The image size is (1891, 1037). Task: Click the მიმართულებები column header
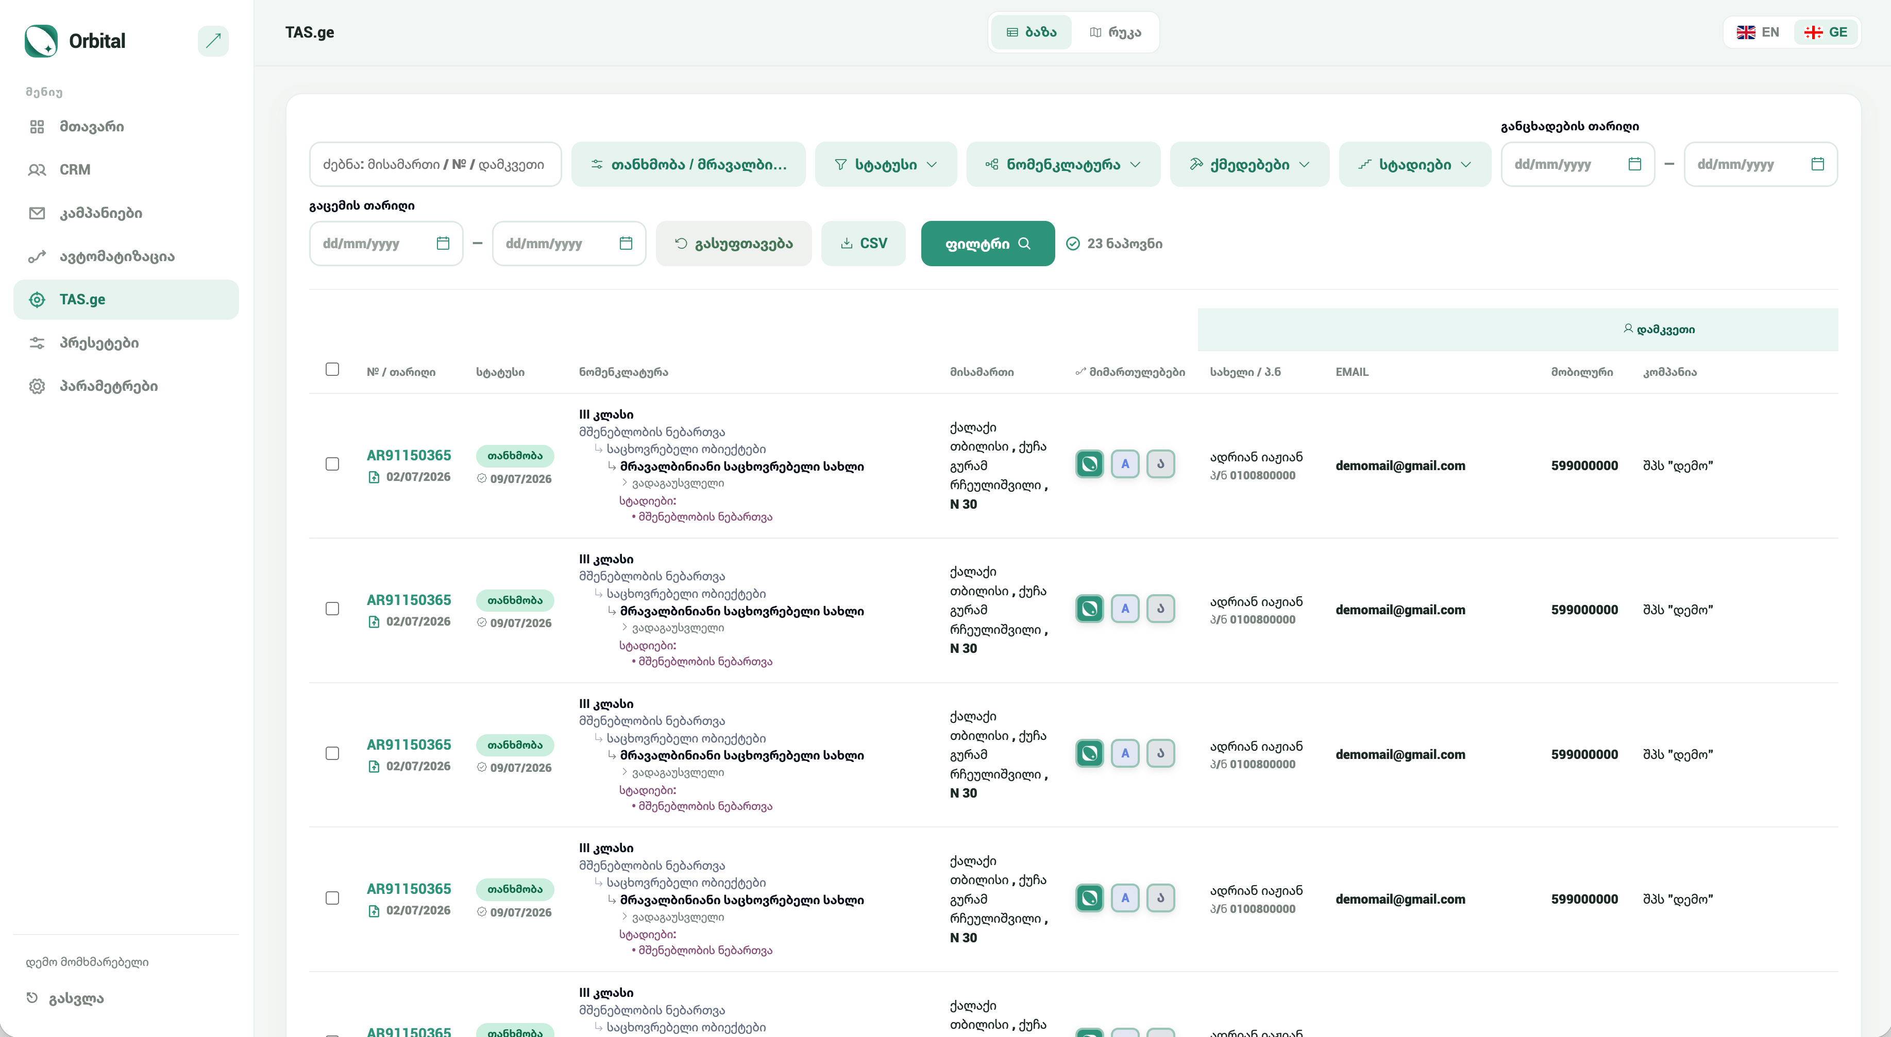(1130, 372)
